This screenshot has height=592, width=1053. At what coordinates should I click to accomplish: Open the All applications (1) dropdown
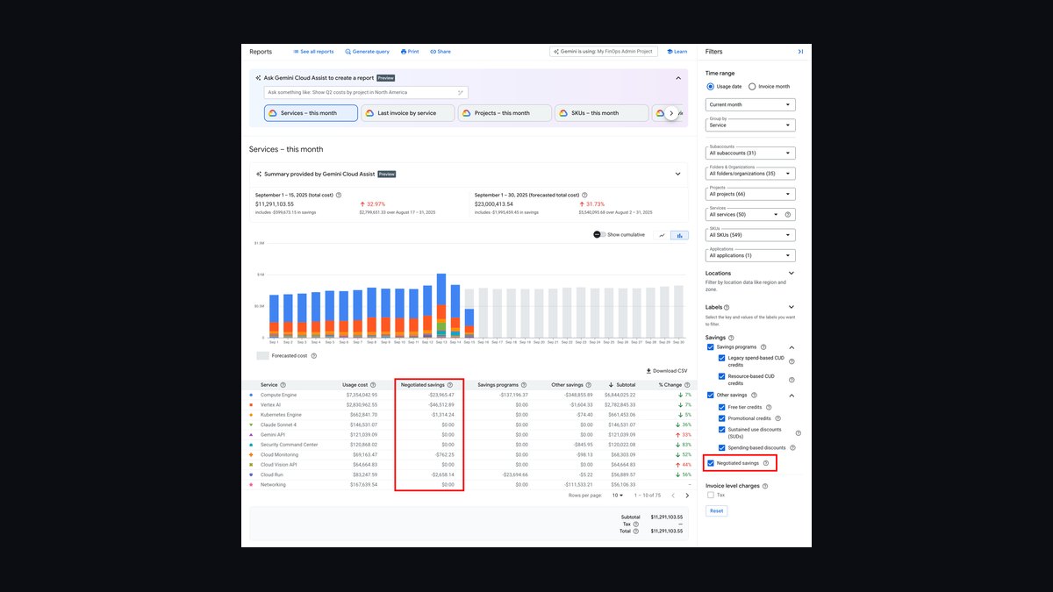[750, 255]
